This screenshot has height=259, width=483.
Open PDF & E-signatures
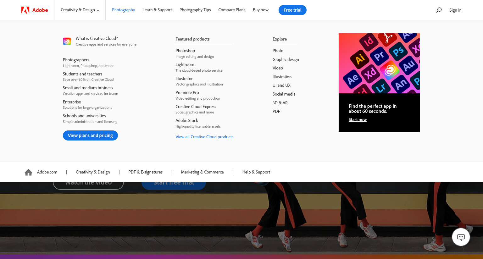pyautogui.click(x=145, y=172)
